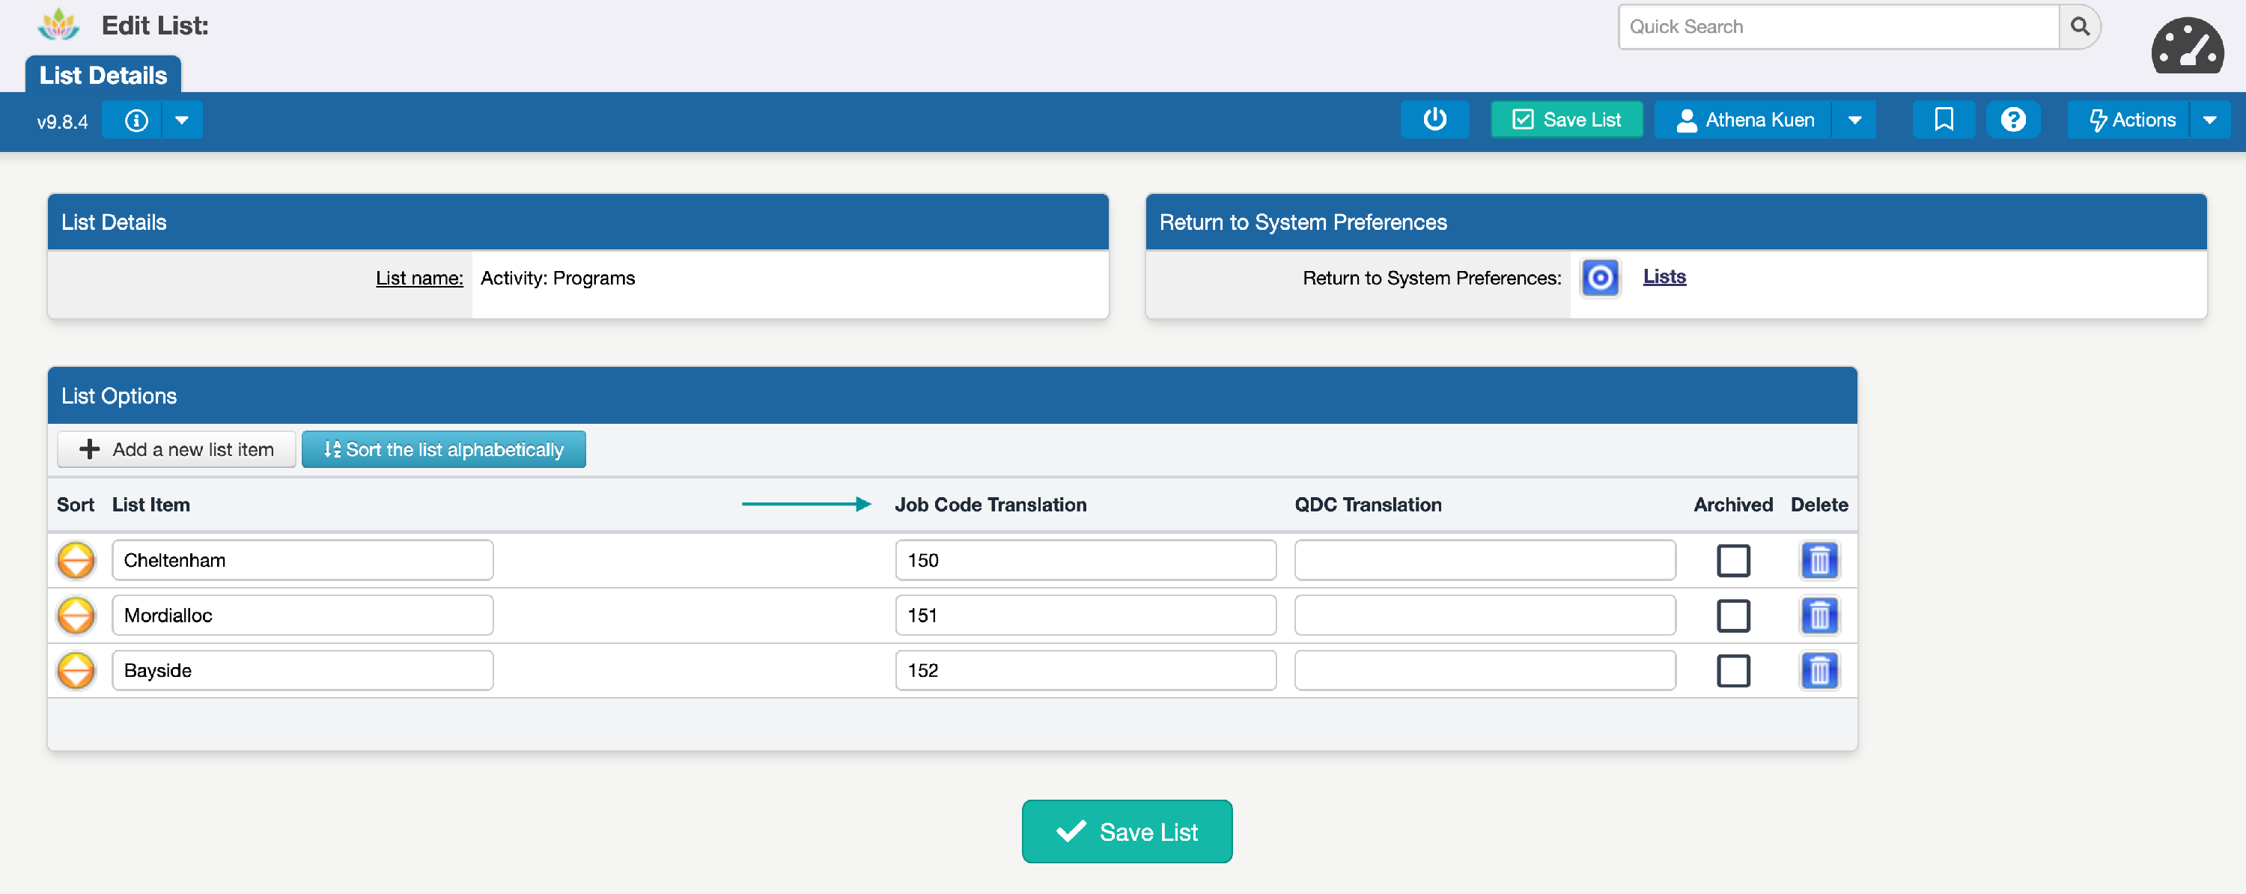The height and width of the screenshot is (894, 2246).
Task: Click the sort handle for Mordialloc
Action: coord(76,615)
